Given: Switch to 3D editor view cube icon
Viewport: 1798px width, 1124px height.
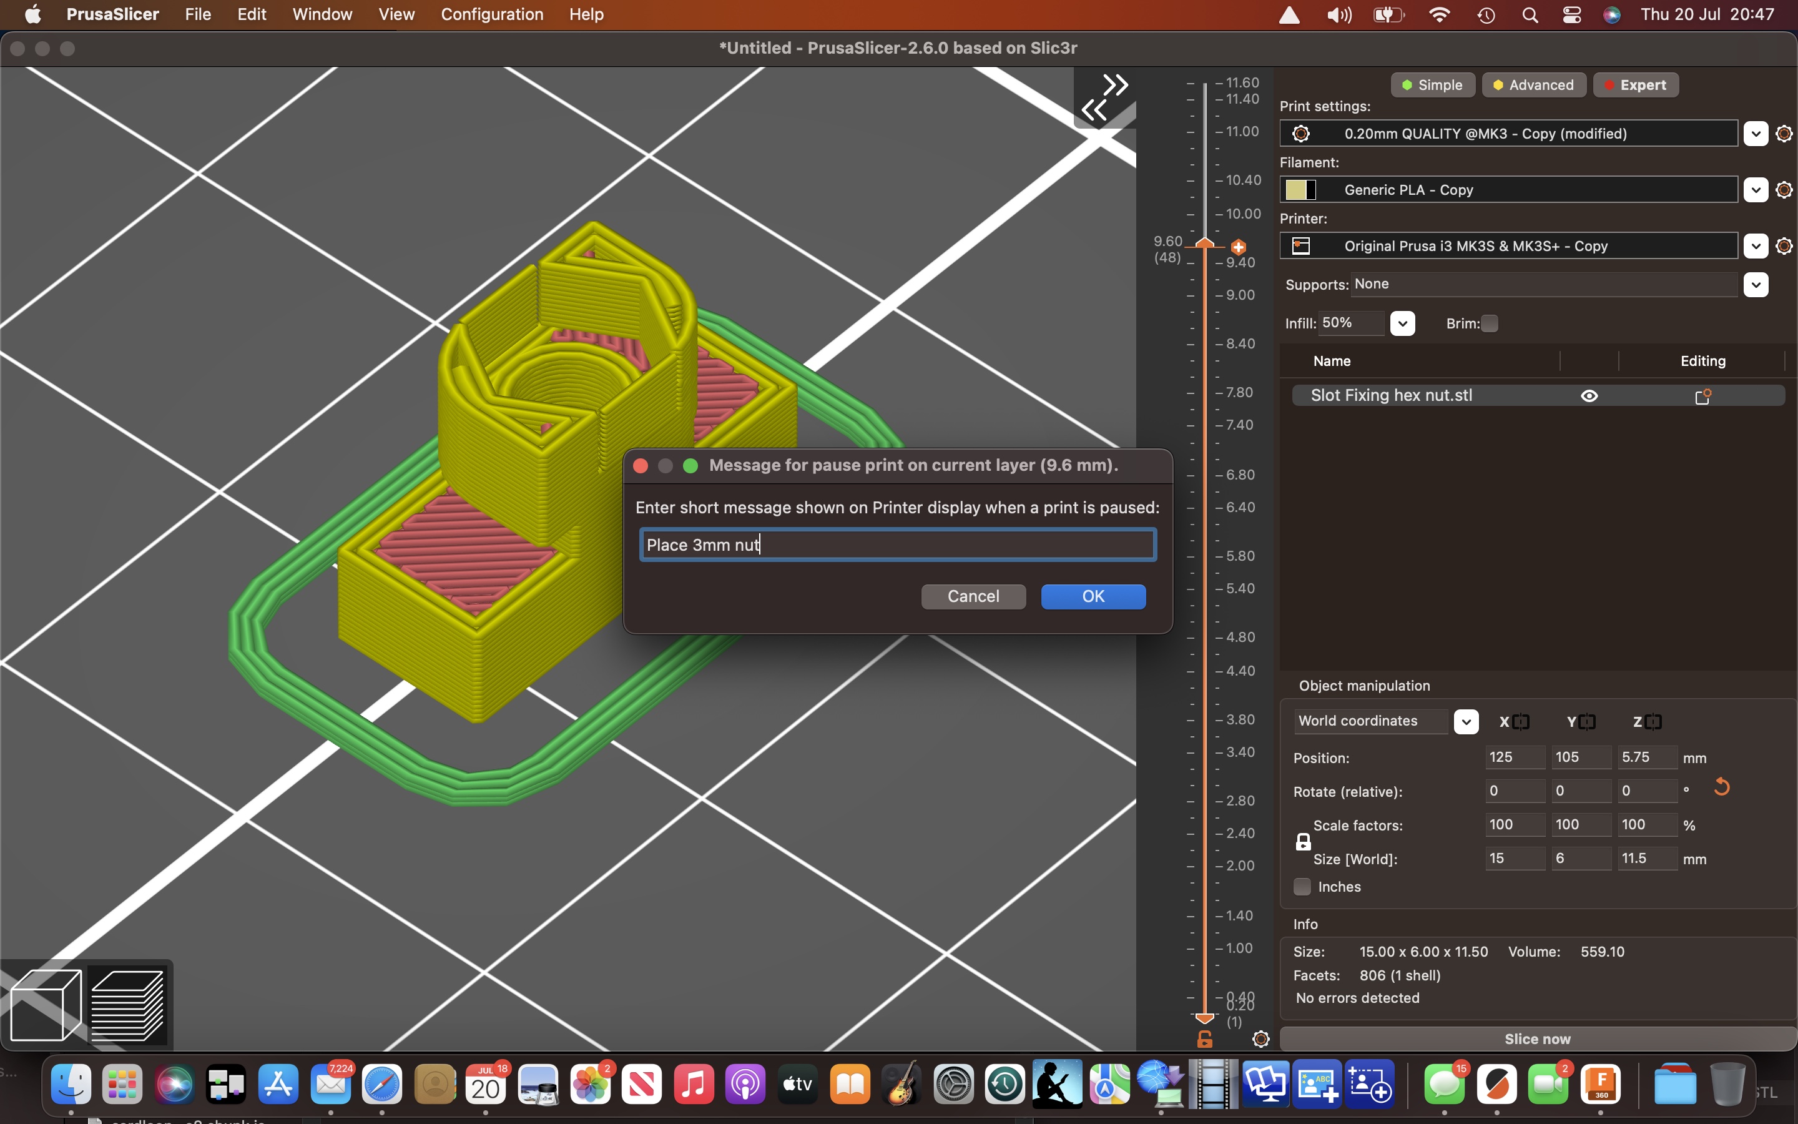Looking at the screenshot, I should [46, 1004].
